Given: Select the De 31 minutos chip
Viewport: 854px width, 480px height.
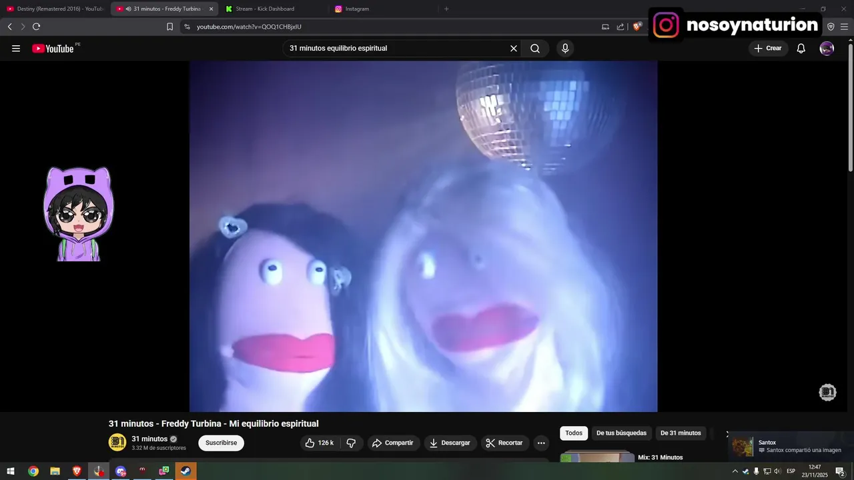Looking at the screenshot, I should pyautogui.click(x=681, y=433).
